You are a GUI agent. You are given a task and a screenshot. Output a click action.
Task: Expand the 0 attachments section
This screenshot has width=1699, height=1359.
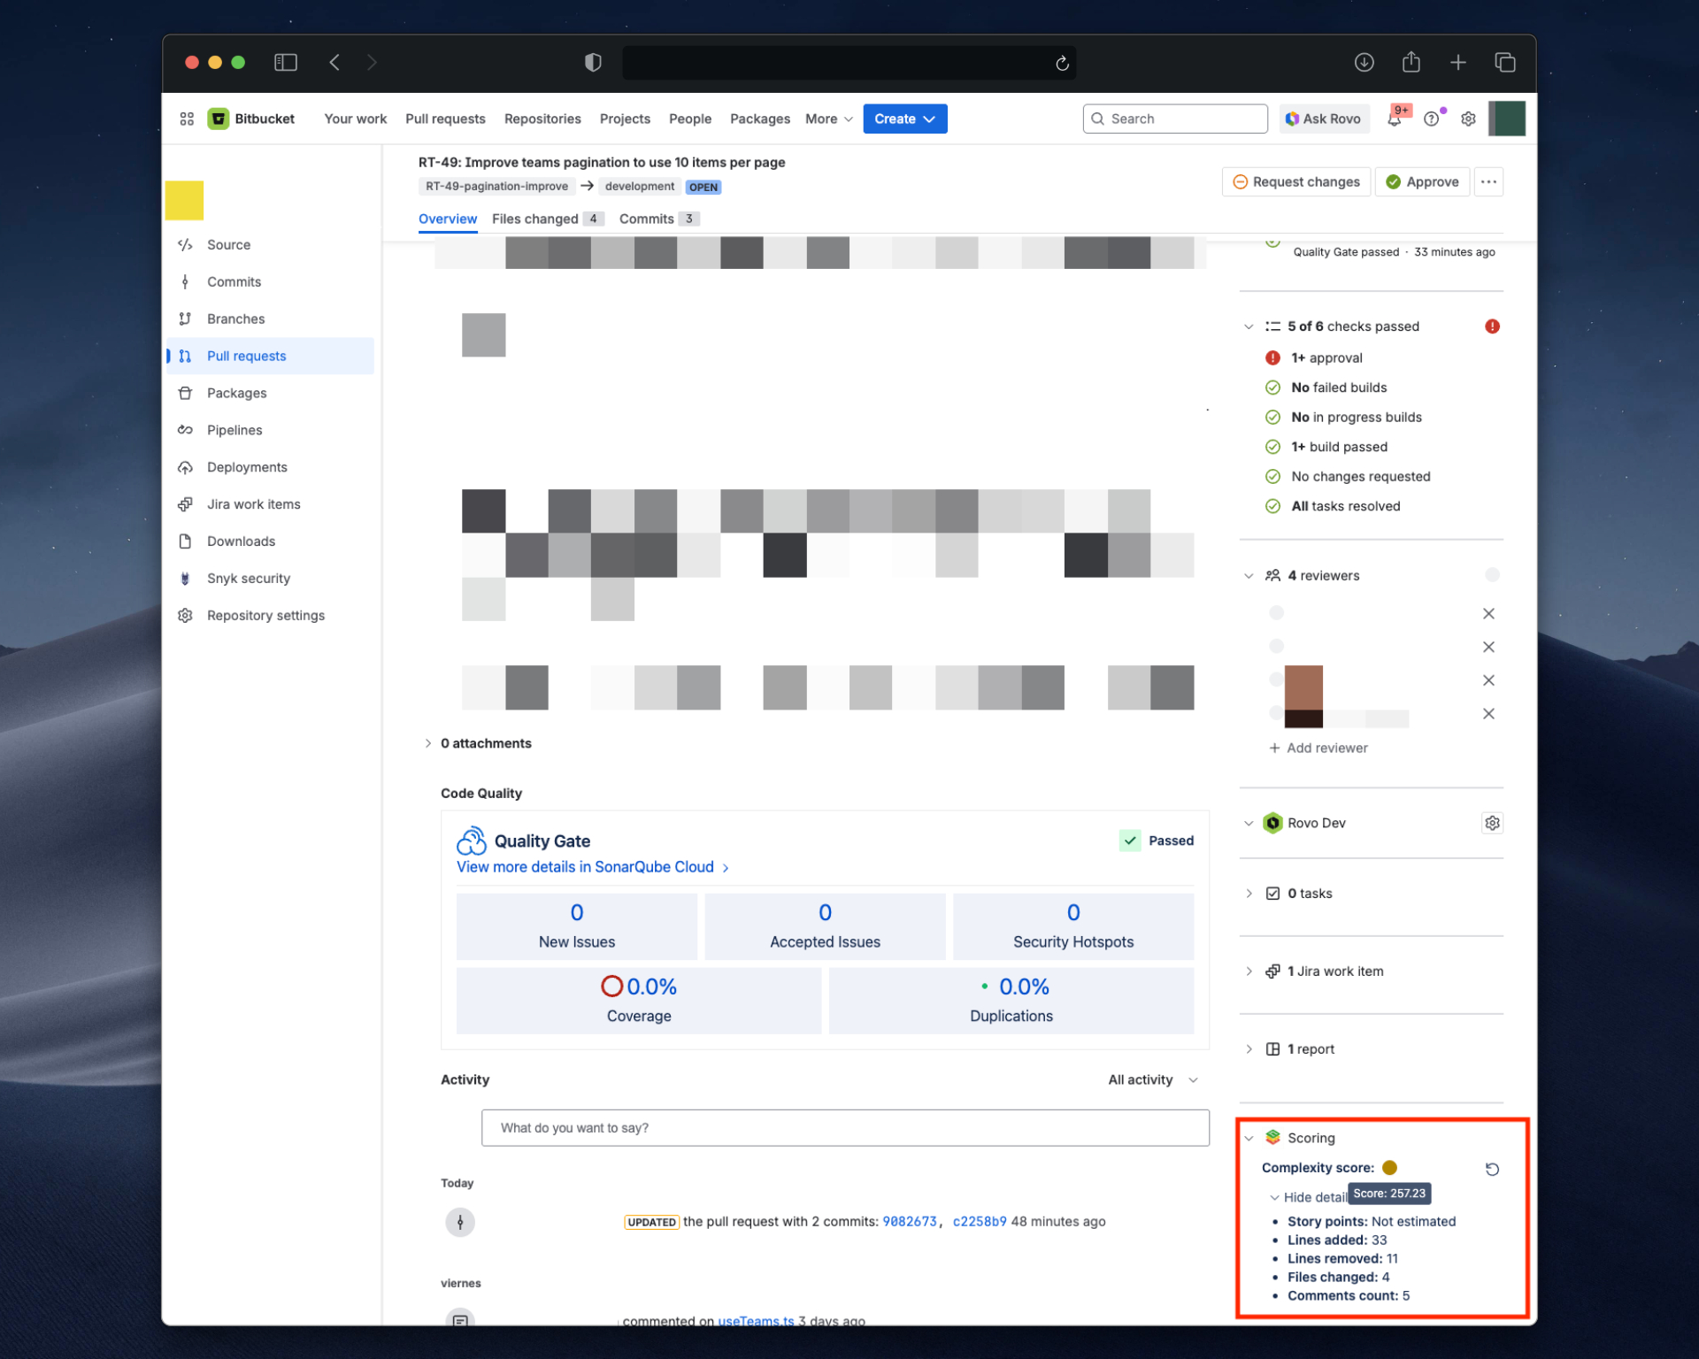tap(485, 743)
